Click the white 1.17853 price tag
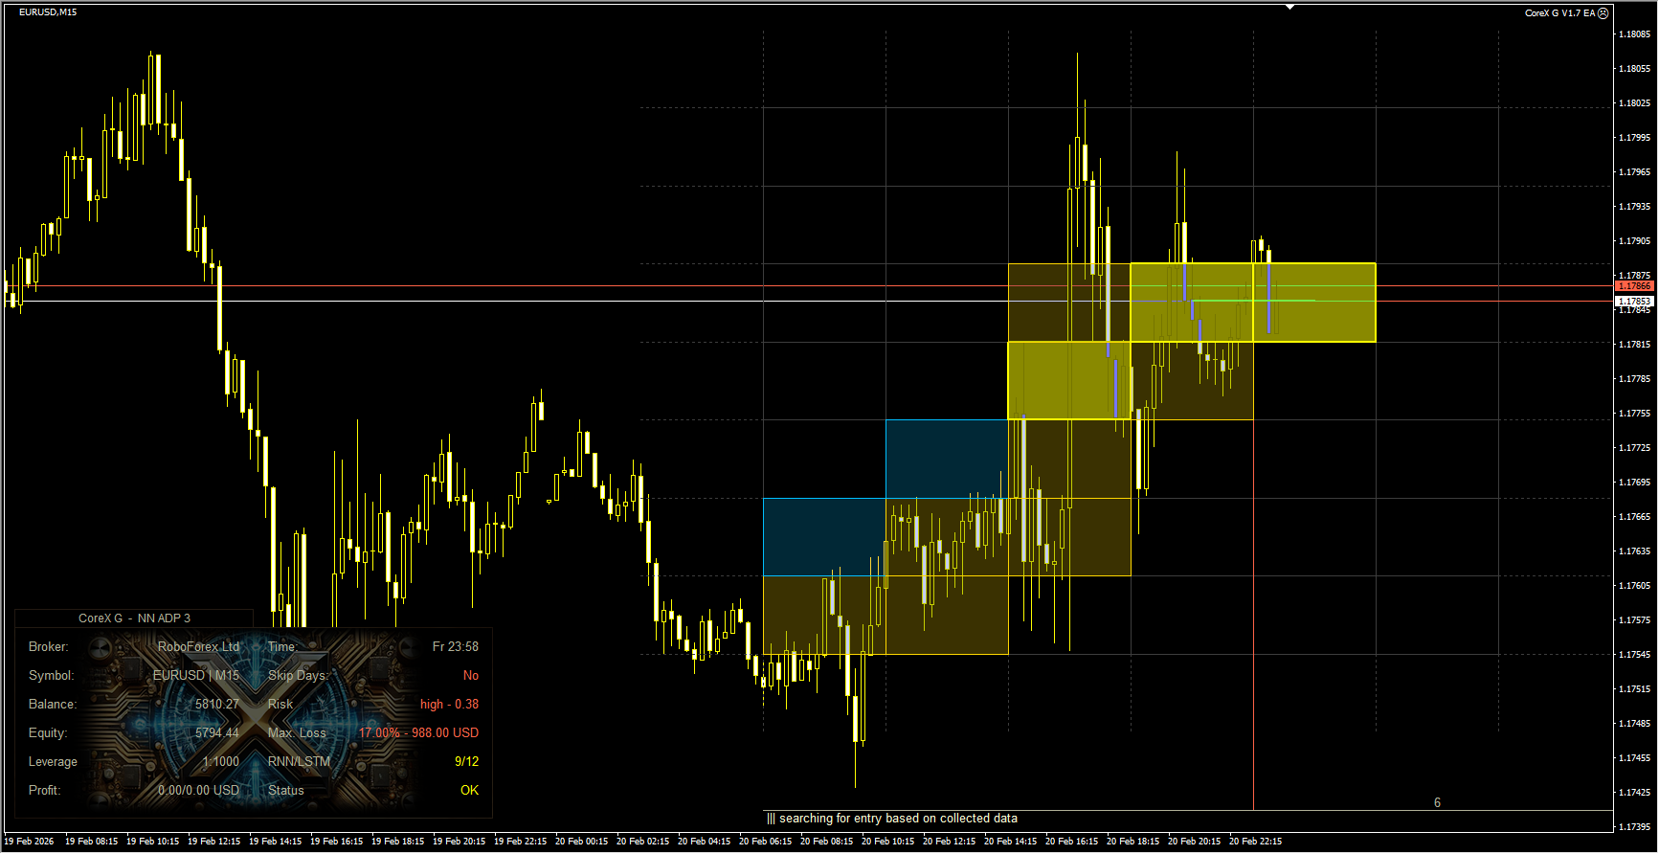The height and width of the screenshot is (854, 1659). click(x=1634, y=302)
